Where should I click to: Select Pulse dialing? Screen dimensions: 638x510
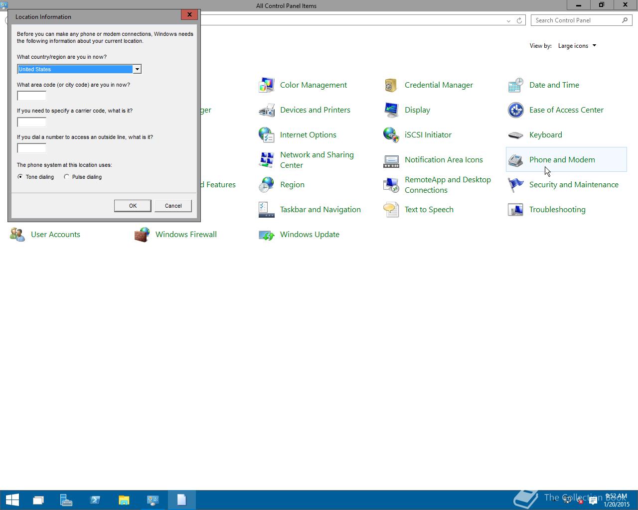click(x=83, y=177)
